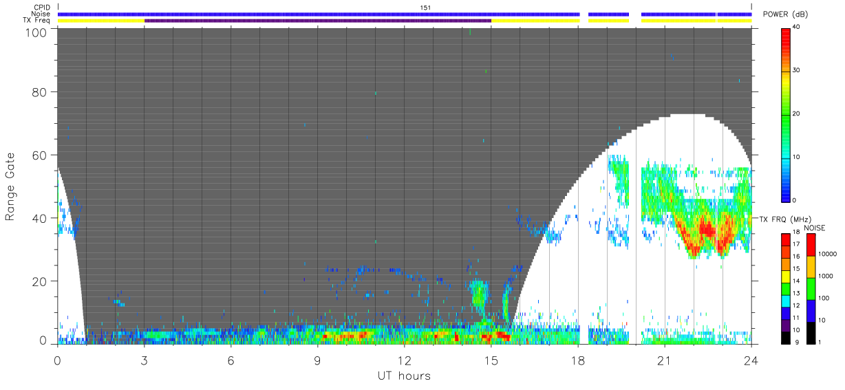The height and width of the screenshot is (390, 845).
Task: Click the 6 tick label on UT axis
Action: (x=231, y=360)
